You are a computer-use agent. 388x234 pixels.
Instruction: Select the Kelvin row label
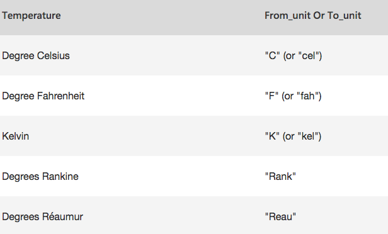click(x=15, y=136)
